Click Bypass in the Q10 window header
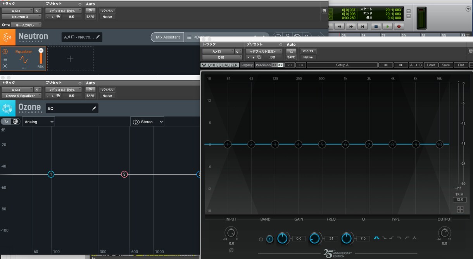Viewport: 473px width, 259px height. (308, 51)
